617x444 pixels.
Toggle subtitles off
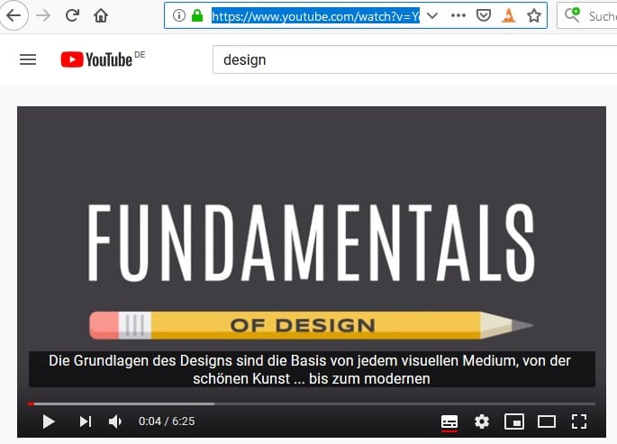[x=449, y=421]
